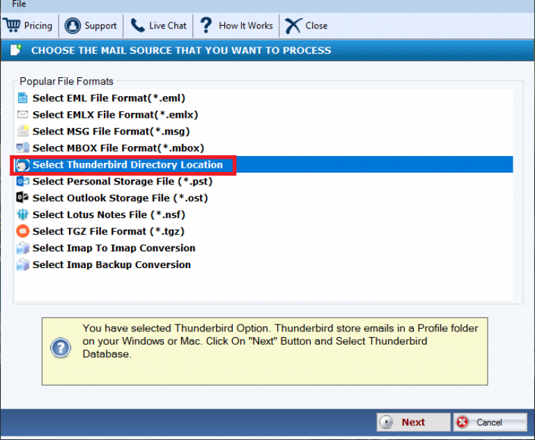Click the Outlook PST icon
The height and width of the screenshot is (440, 535).
point(22,181)
